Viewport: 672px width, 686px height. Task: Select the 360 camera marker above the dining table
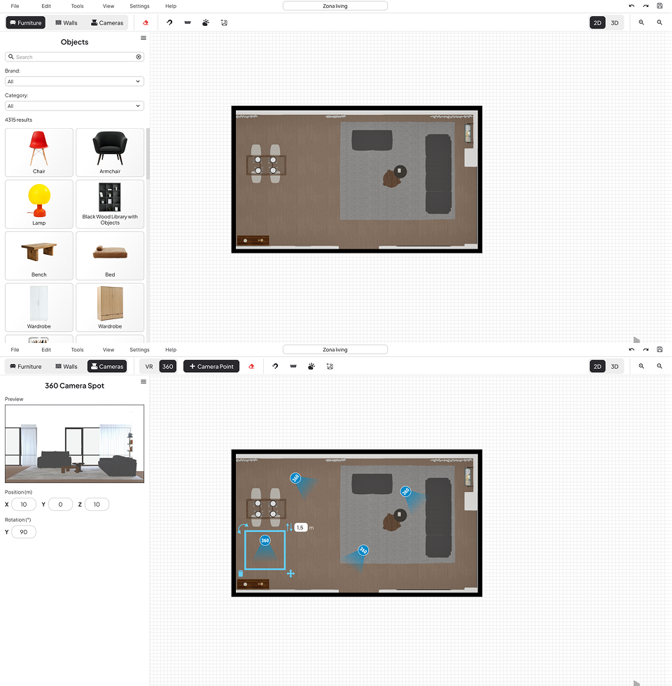click(x=295, y=478)
